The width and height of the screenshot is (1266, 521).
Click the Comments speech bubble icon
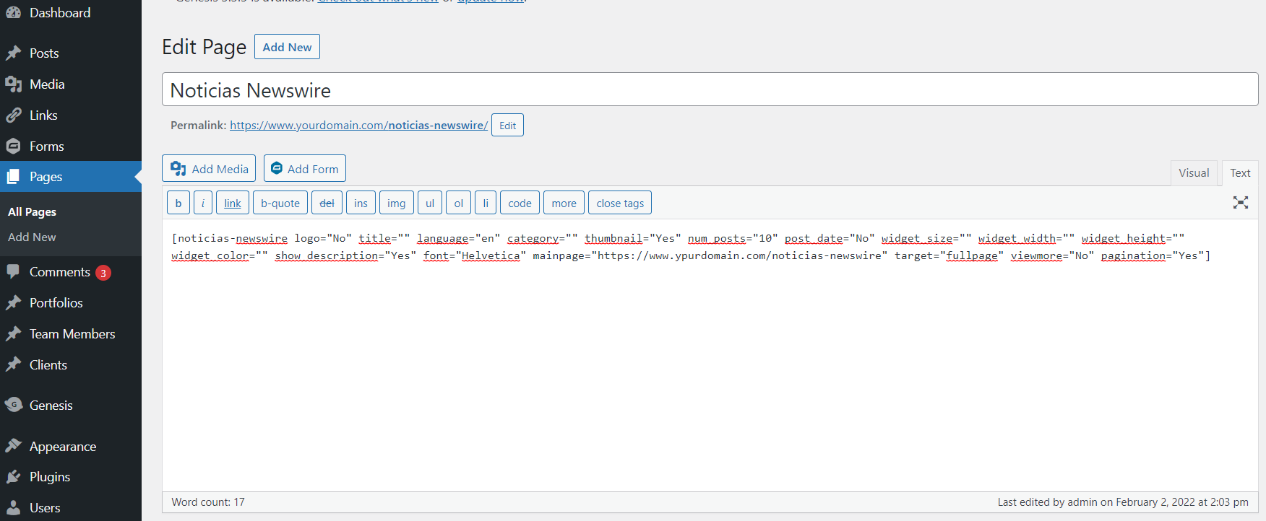pos(13,272)
